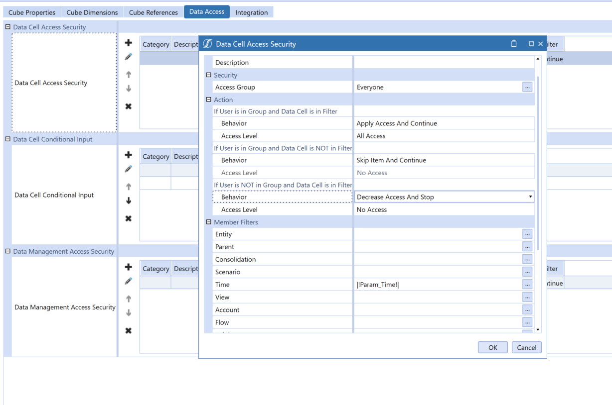Open the Access Group member selector

coord(527,87)
